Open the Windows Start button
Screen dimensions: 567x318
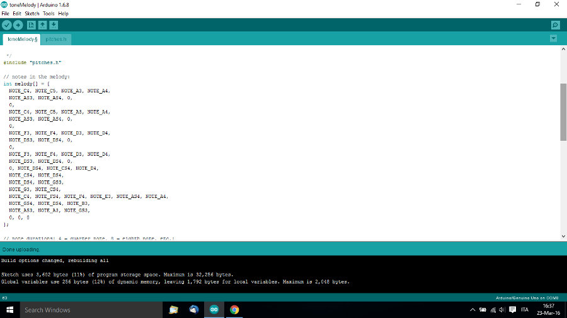tap(9, 310)
